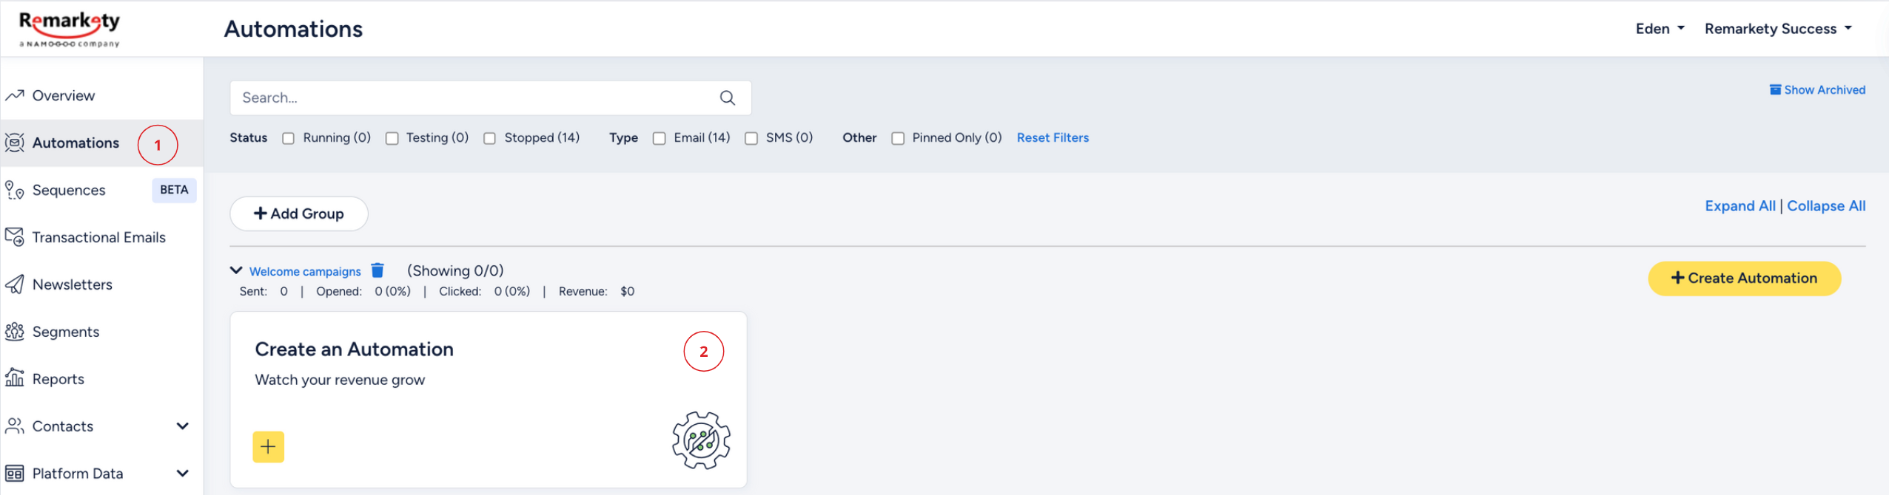Click the Platform Data icon

coord(15,474)
